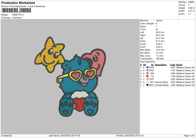This screenshot has width=196, height=138.
Task: Click the 'Created By:' footer label
Action: [7, 135]
